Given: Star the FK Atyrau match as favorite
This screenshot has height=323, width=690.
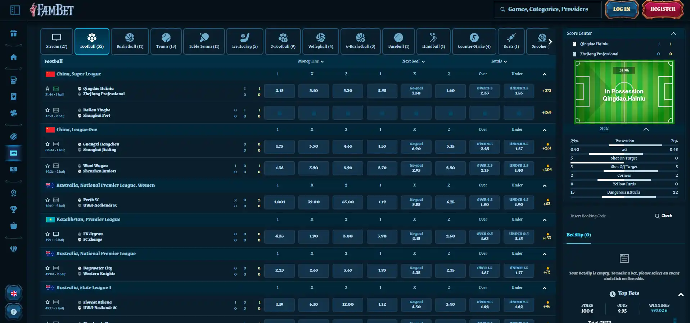Looking at the screenshot, I should [x=48, y=234].
